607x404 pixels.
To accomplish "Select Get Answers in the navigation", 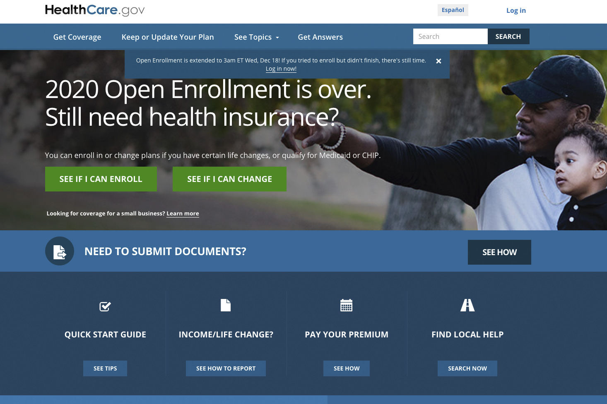I will (320, 37).
